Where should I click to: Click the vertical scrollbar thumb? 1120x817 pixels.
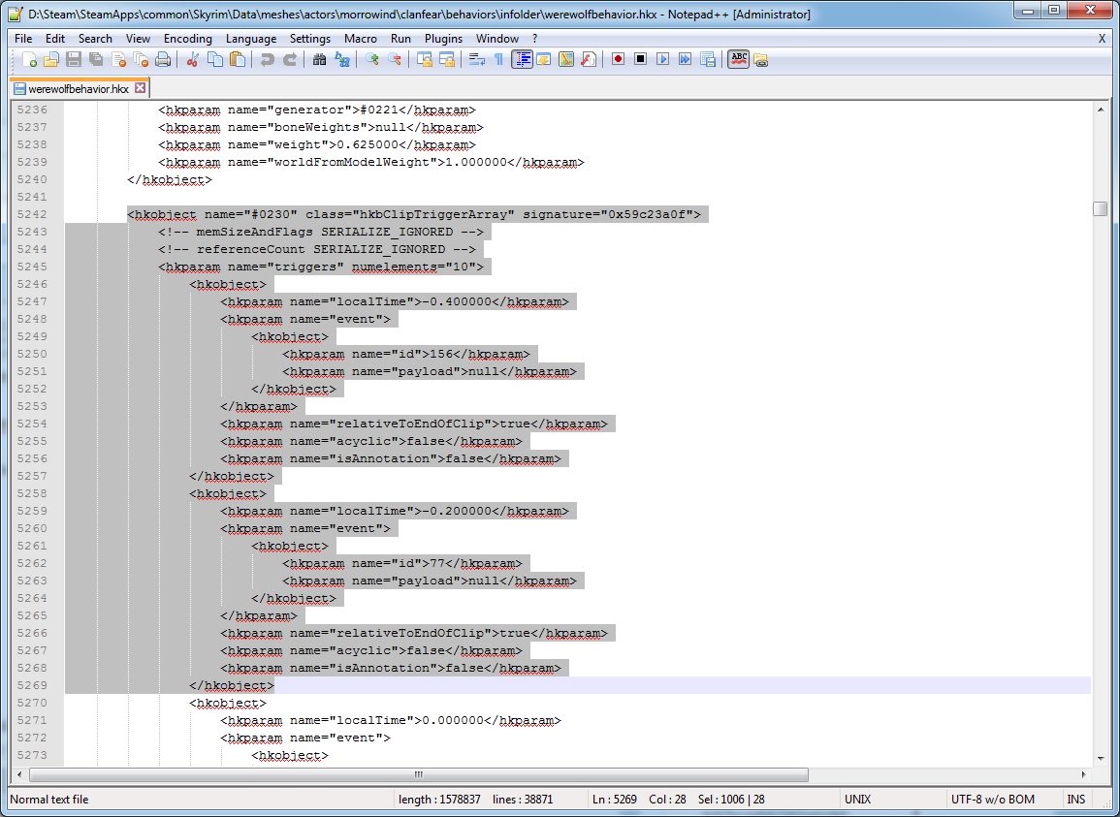coord(1100,208)
